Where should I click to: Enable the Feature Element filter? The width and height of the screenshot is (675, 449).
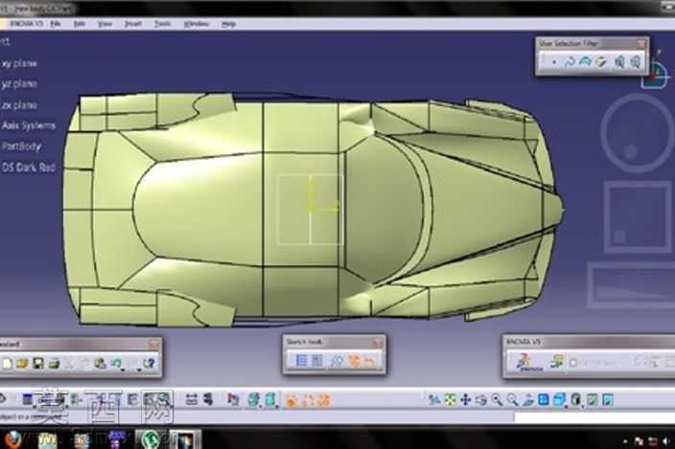click(619, 62)
